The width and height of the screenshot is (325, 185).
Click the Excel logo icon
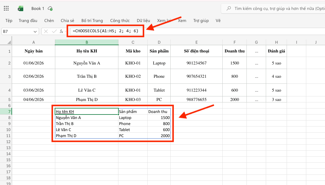point(21,8)
